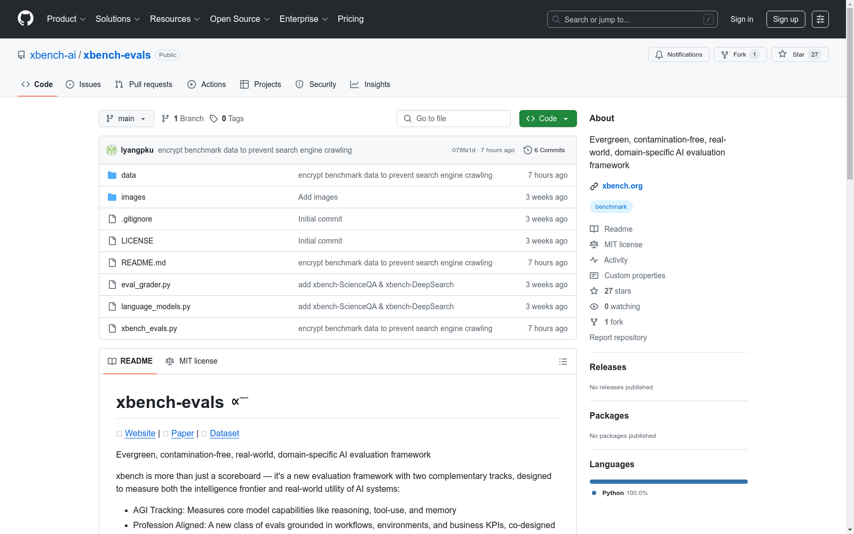Open the xbench-evals repository link
854x534 pixels.
(117, 55)
